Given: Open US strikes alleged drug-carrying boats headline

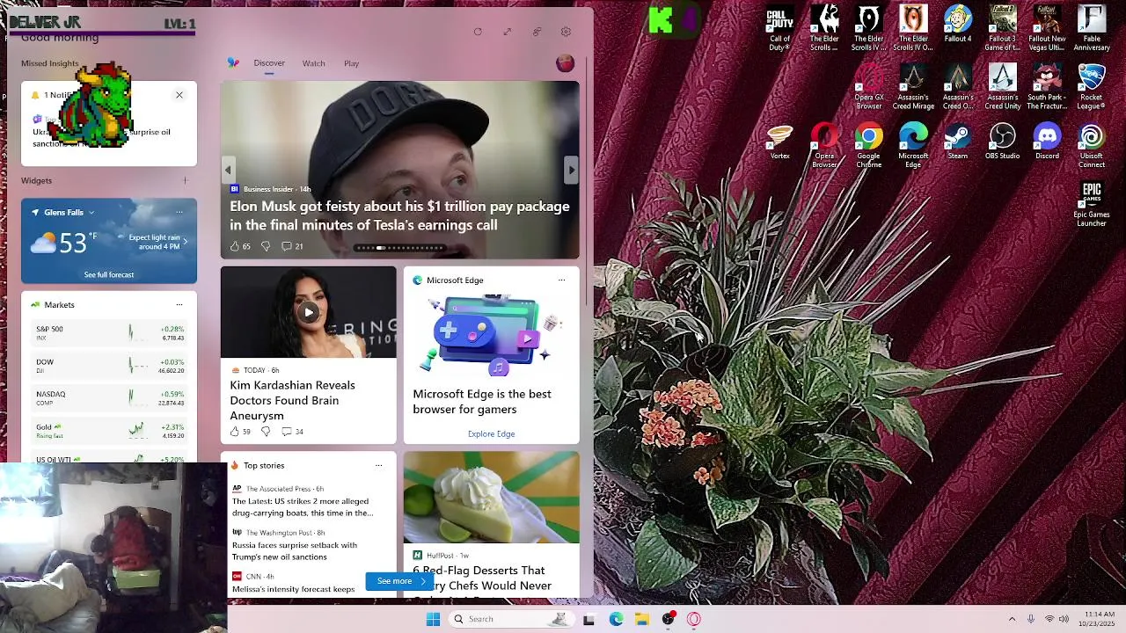Looking at the screenshot, I should click(x=303, y=507).
